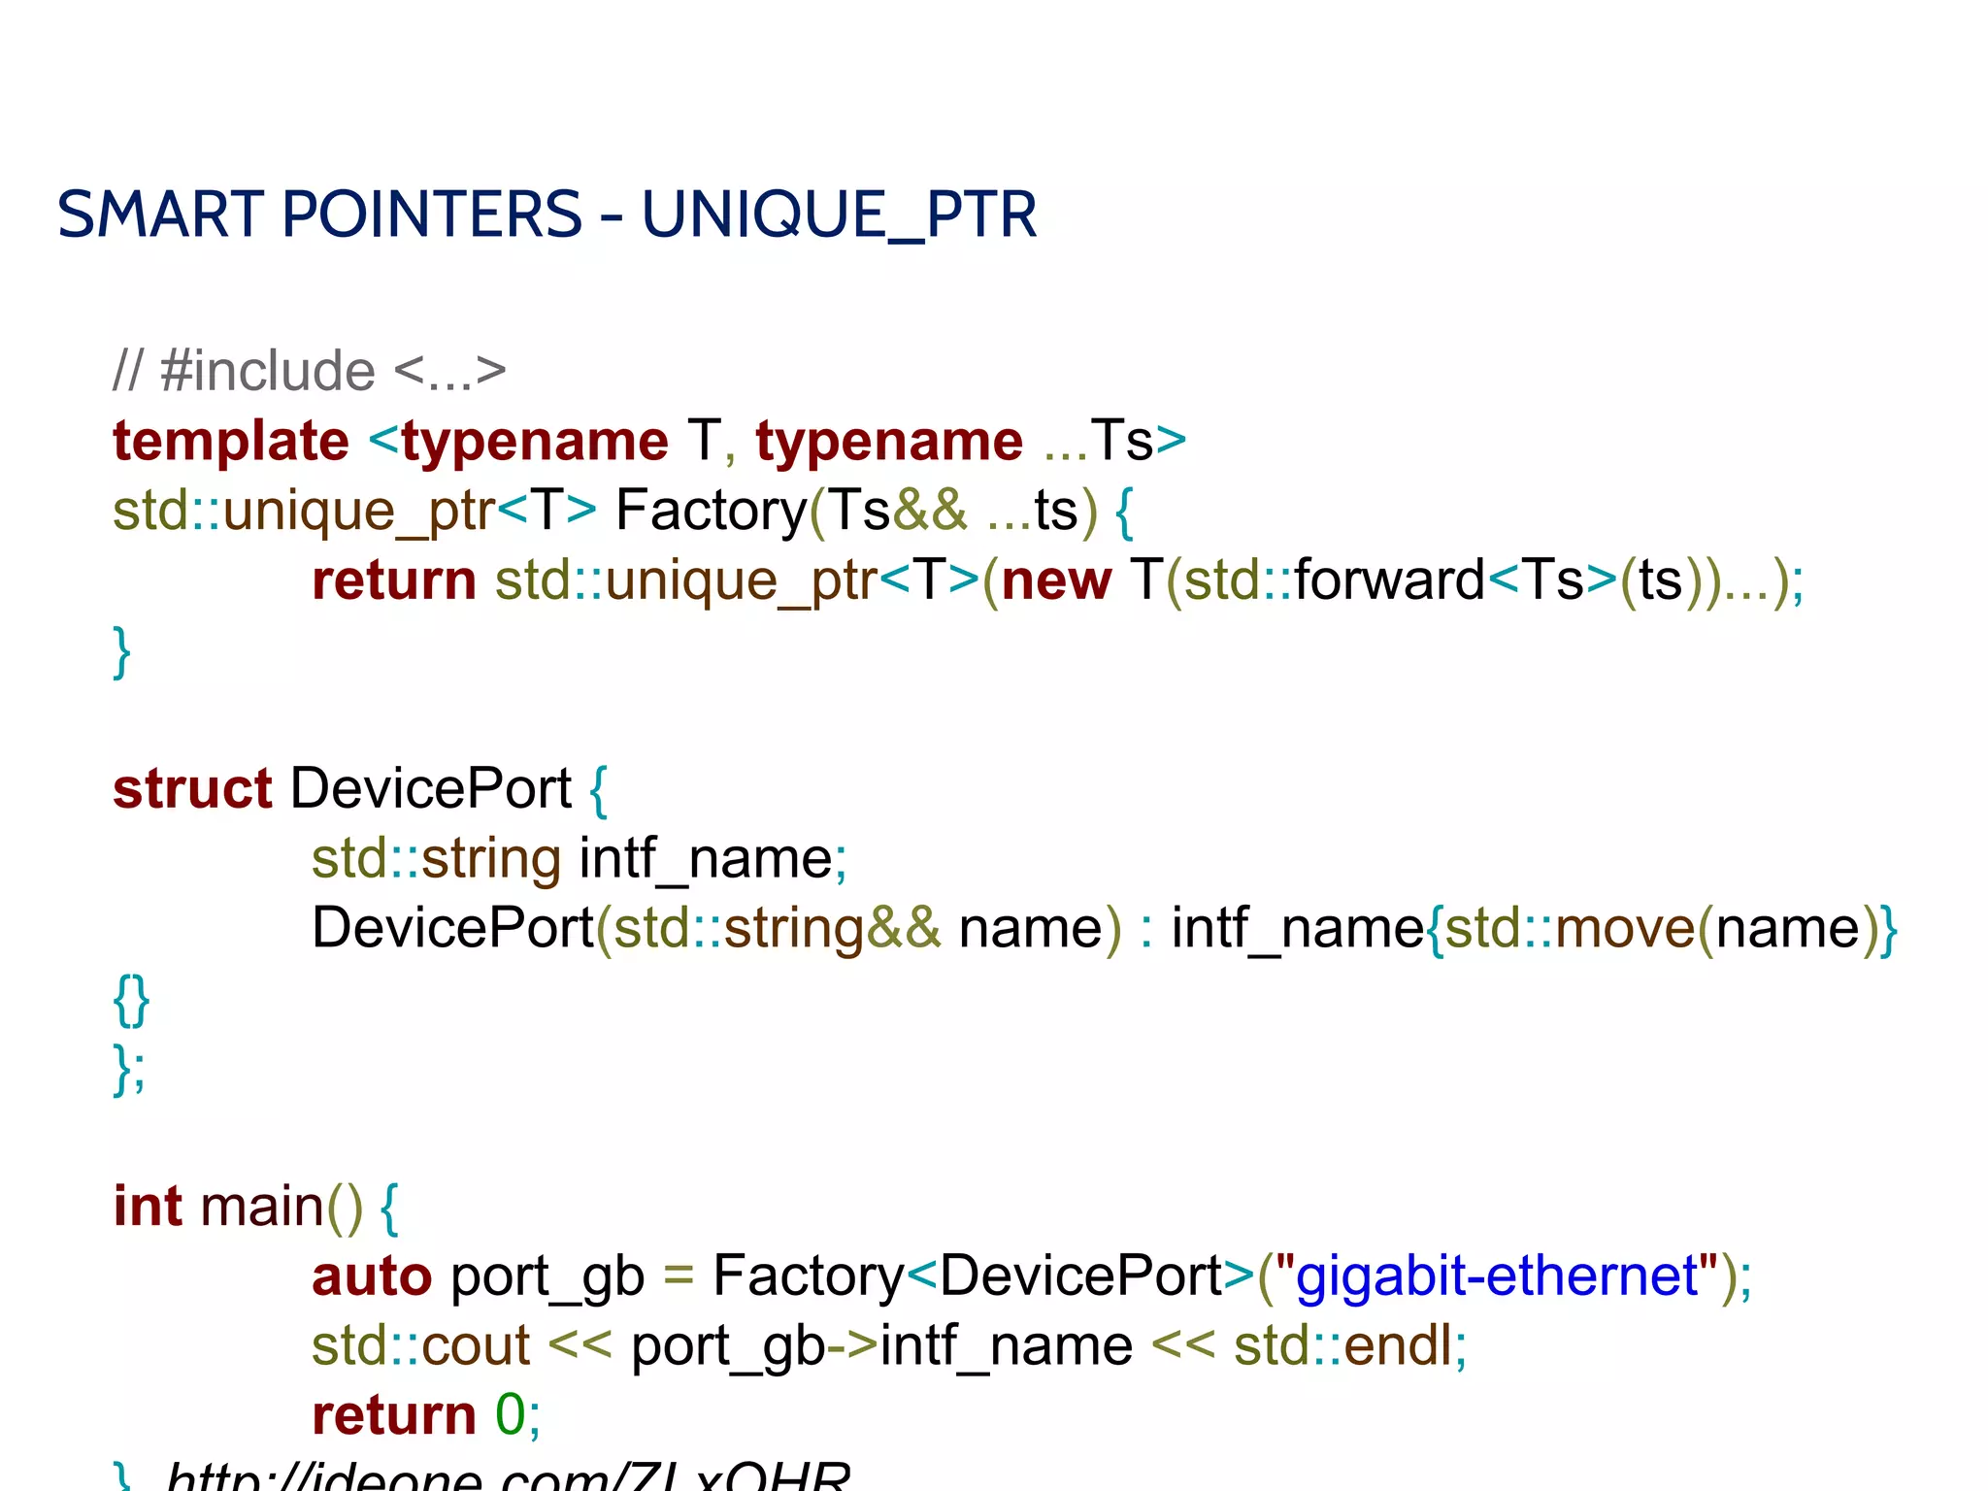Click the comment line // #include <...>
Screen dimensions: 1988x1491
point(310,371)
